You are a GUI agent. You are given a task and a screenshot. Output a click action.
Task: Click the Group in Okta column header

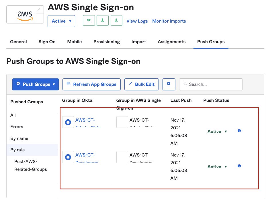(77, 100)
